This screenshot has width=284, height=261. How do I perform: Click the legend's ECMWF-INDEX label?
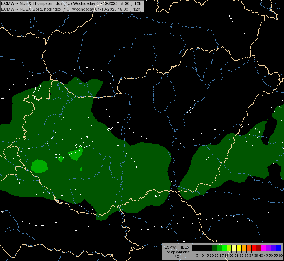(x=177, y=247)
